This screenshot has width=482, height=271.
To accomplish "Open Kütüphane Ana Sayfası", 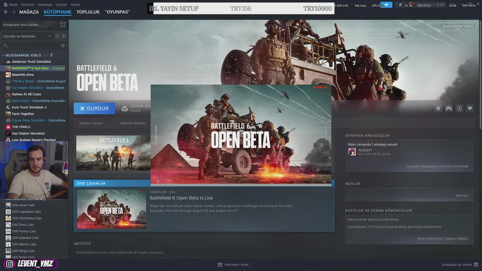I will [x=21, y=24].
